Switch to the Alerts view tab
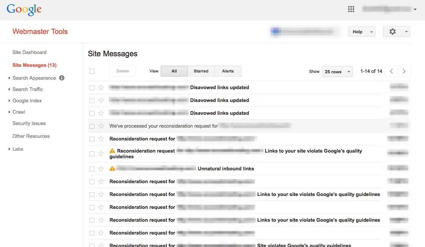The image size is (425, 247). tap(228, 71)
